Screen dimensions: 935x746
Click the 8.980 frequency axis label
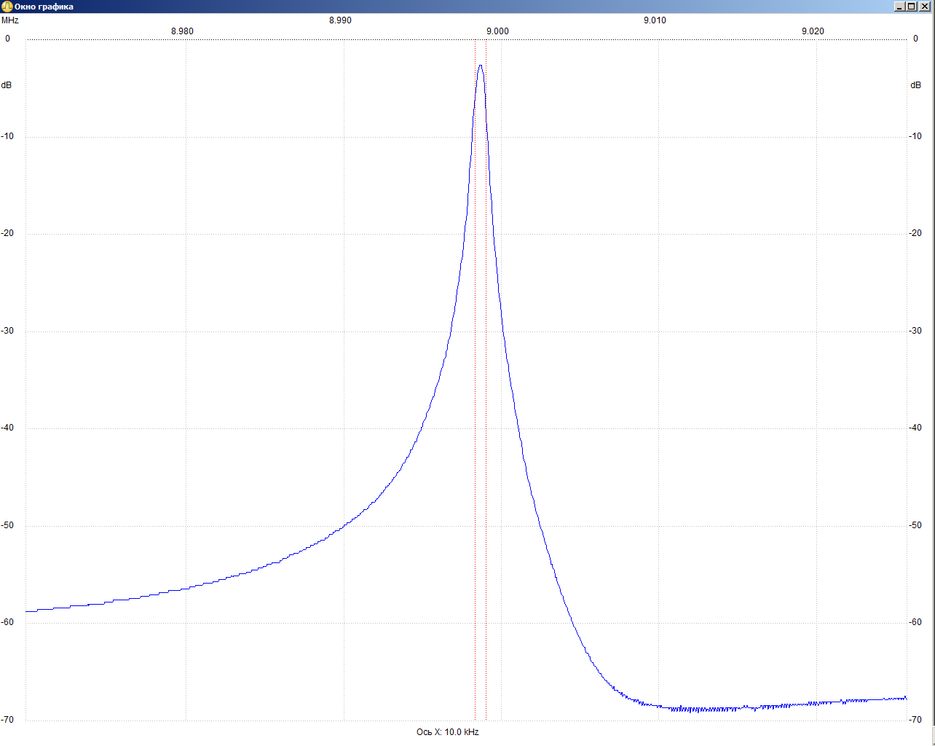point(182,31)
